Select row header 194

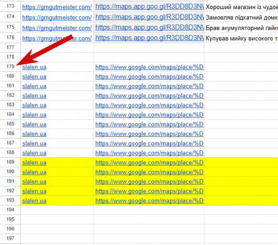point(10,210)
